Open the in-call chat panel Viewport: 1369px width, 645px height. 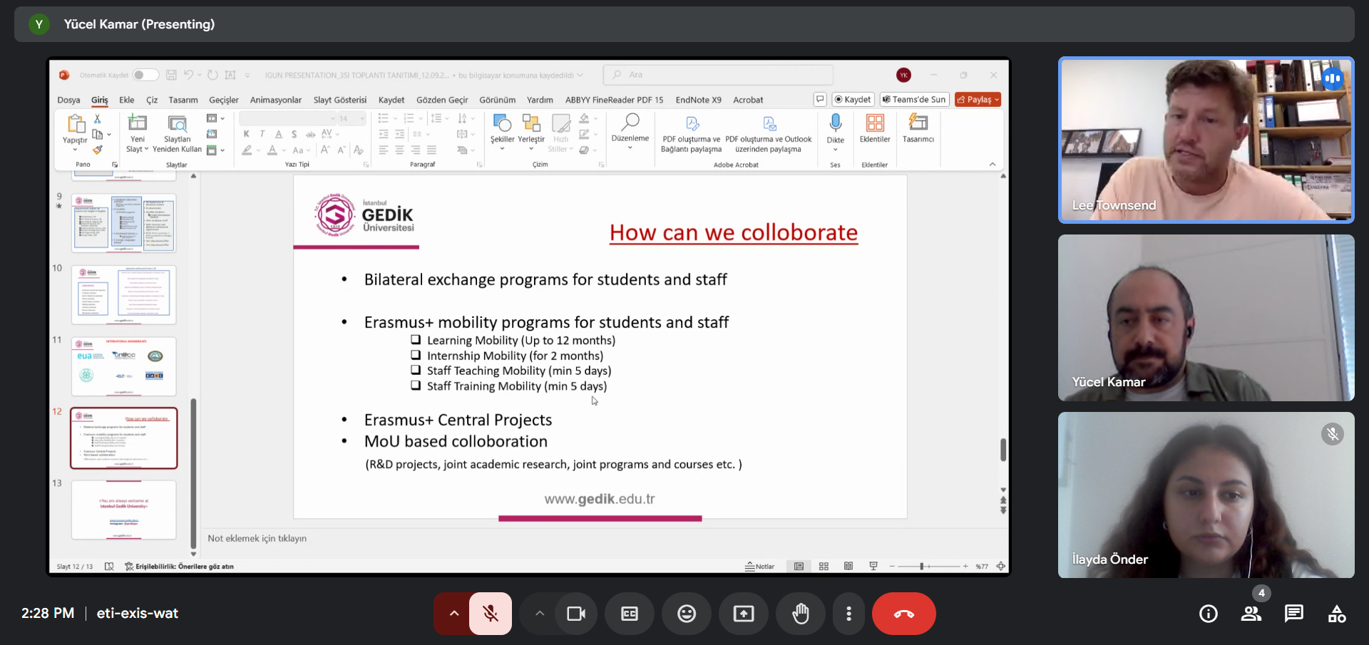[1294, 614]
